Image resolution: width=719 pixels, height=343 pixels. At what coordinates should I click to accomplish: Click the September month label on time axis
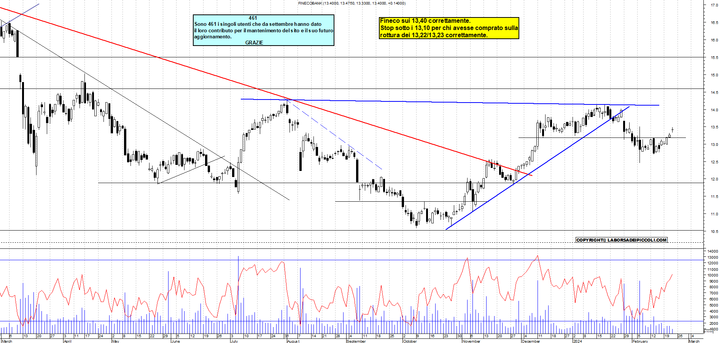(356, 341)
